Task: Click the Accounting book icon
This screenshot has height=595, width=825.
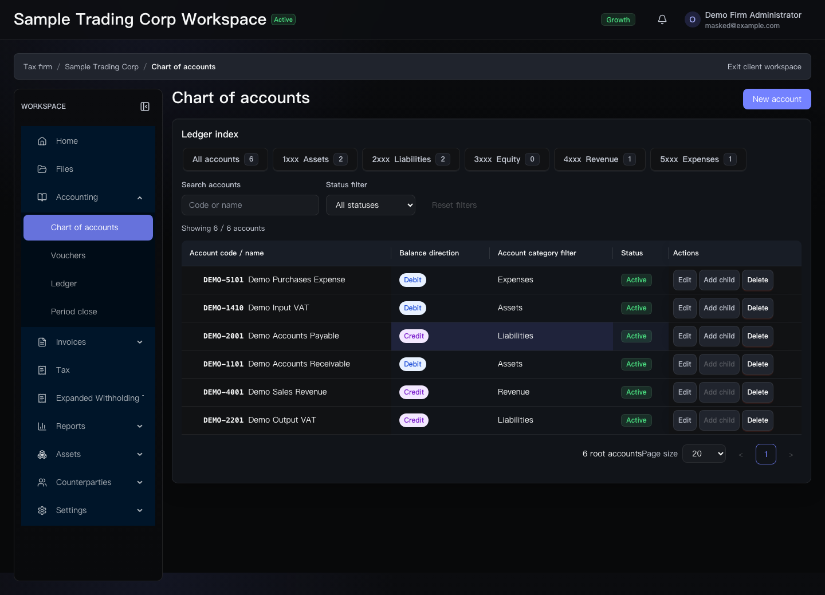Action: pyautogui.click(x=42, y=197)
